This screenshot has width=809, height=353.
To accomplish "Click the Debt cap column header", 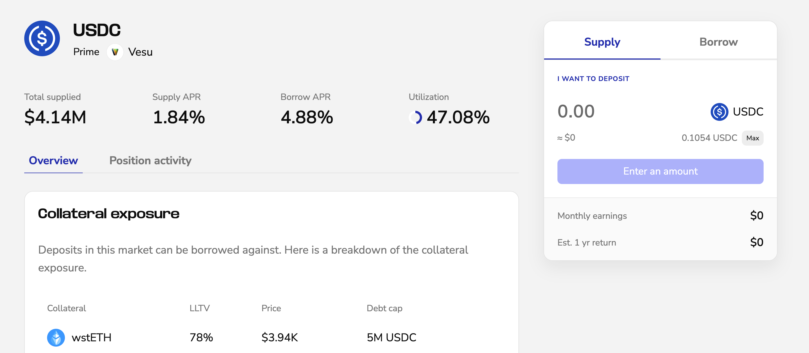I will [384, 308].
